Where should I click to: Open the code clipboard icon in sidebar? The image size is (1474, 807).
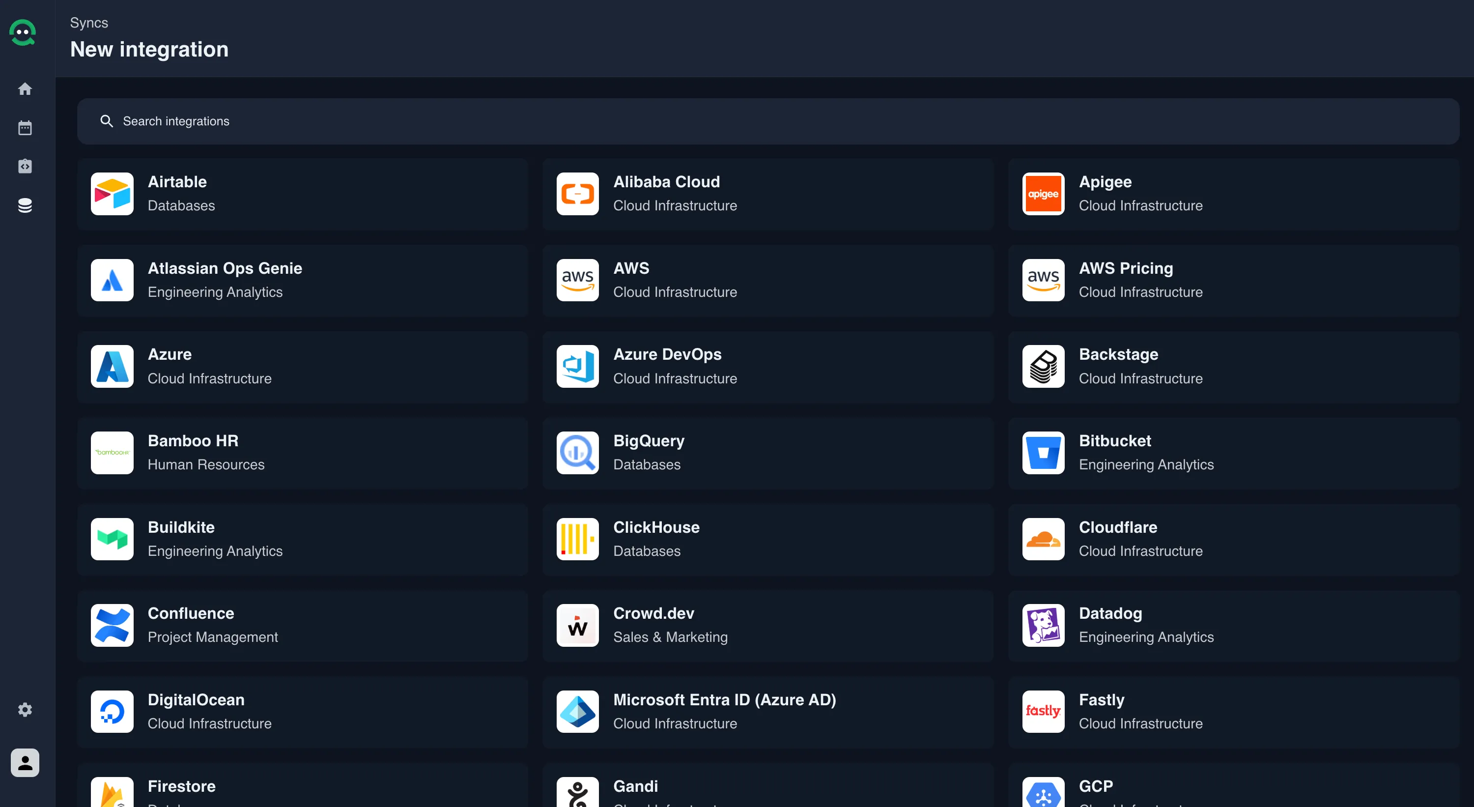click(x=25, y=166)
